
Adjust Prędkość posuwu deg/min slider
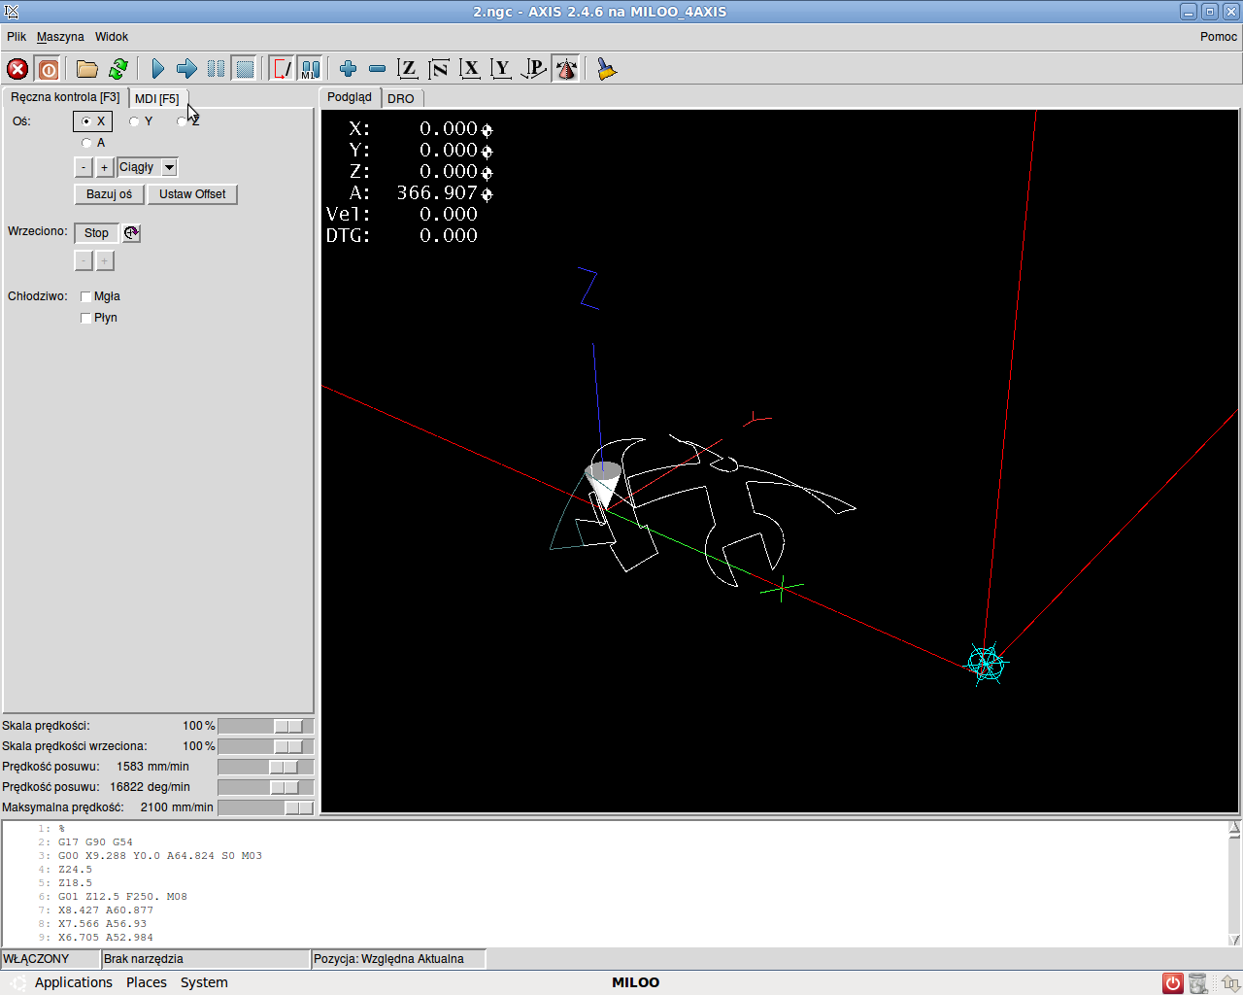click(266, 787)
